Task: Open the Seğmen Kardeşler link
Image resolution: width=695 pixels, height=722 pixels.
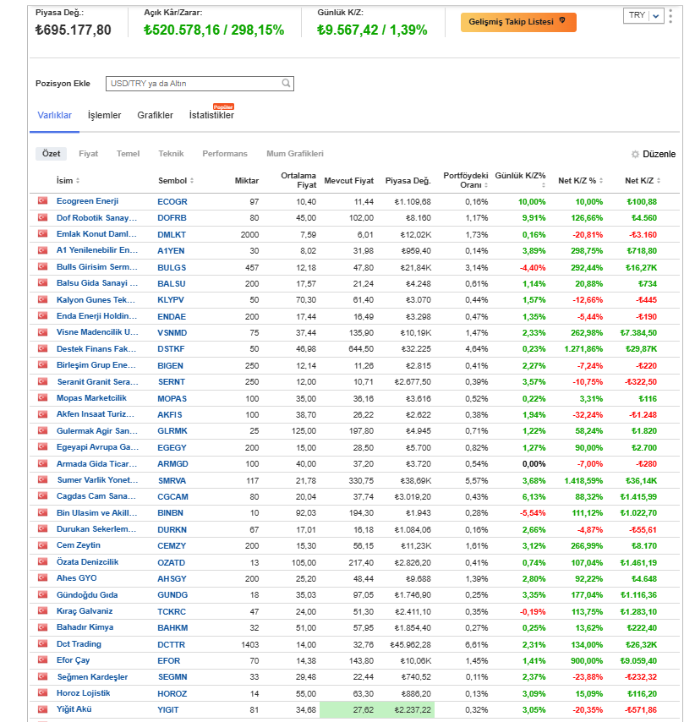Action: [x=92, y=677]
